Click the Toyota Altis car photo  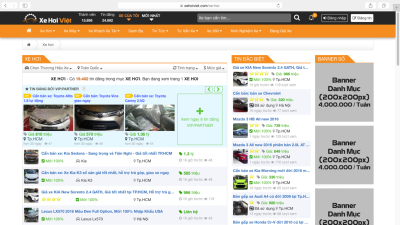click(48, 117)
